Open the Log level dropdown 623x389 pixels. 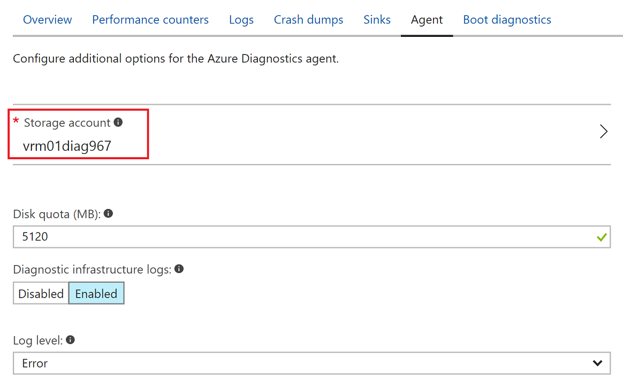click(x=311, y=363)
